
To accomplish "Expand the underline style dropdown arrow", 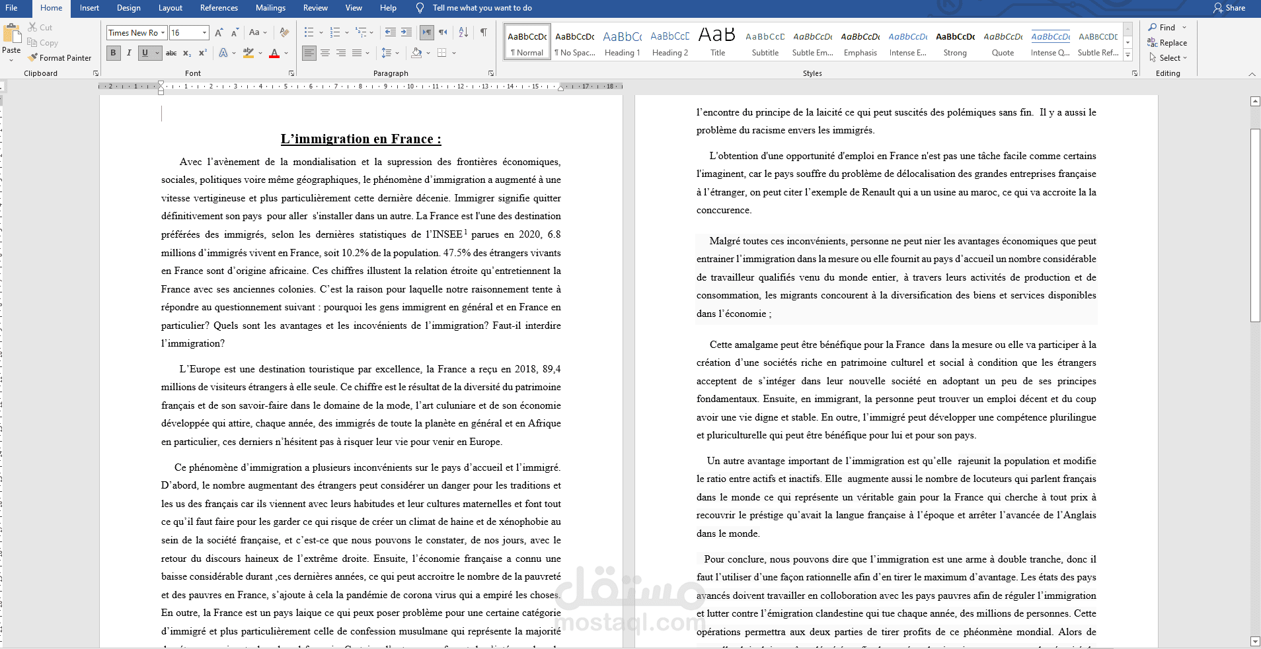I will coord(157,53).
